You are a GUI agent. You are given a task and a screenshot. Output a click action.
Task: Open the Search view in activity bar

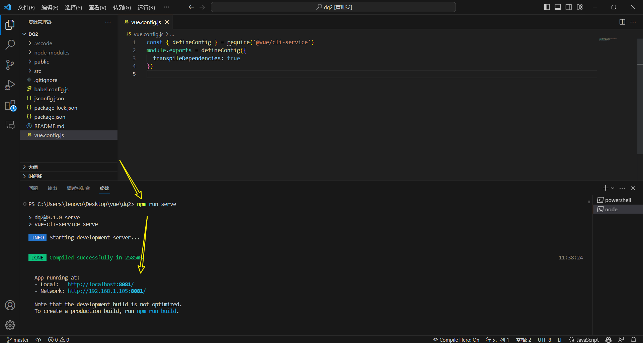click(x=10, y=44)
